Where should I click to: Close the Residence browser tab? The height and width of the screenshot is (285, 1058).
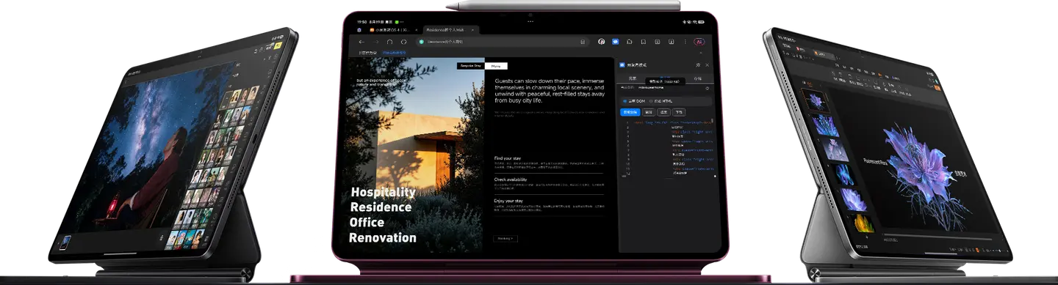(x=472, y=30)
